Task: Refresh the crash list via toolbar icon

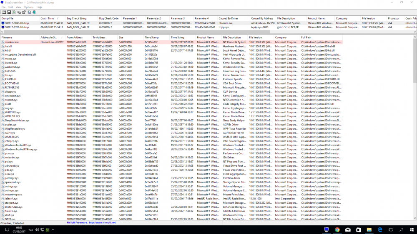Action: point(14,12)
